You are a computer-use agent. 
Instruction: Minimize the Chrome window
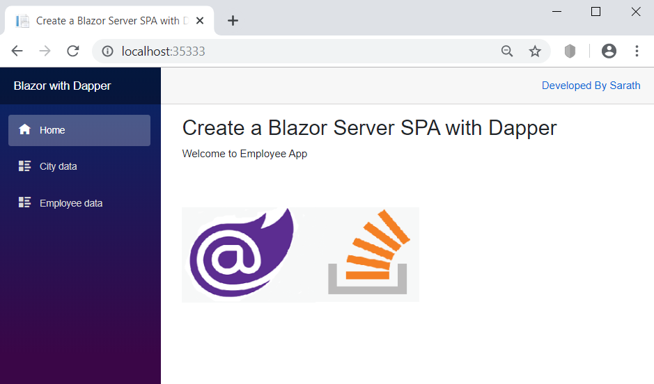tap(556, 12)
